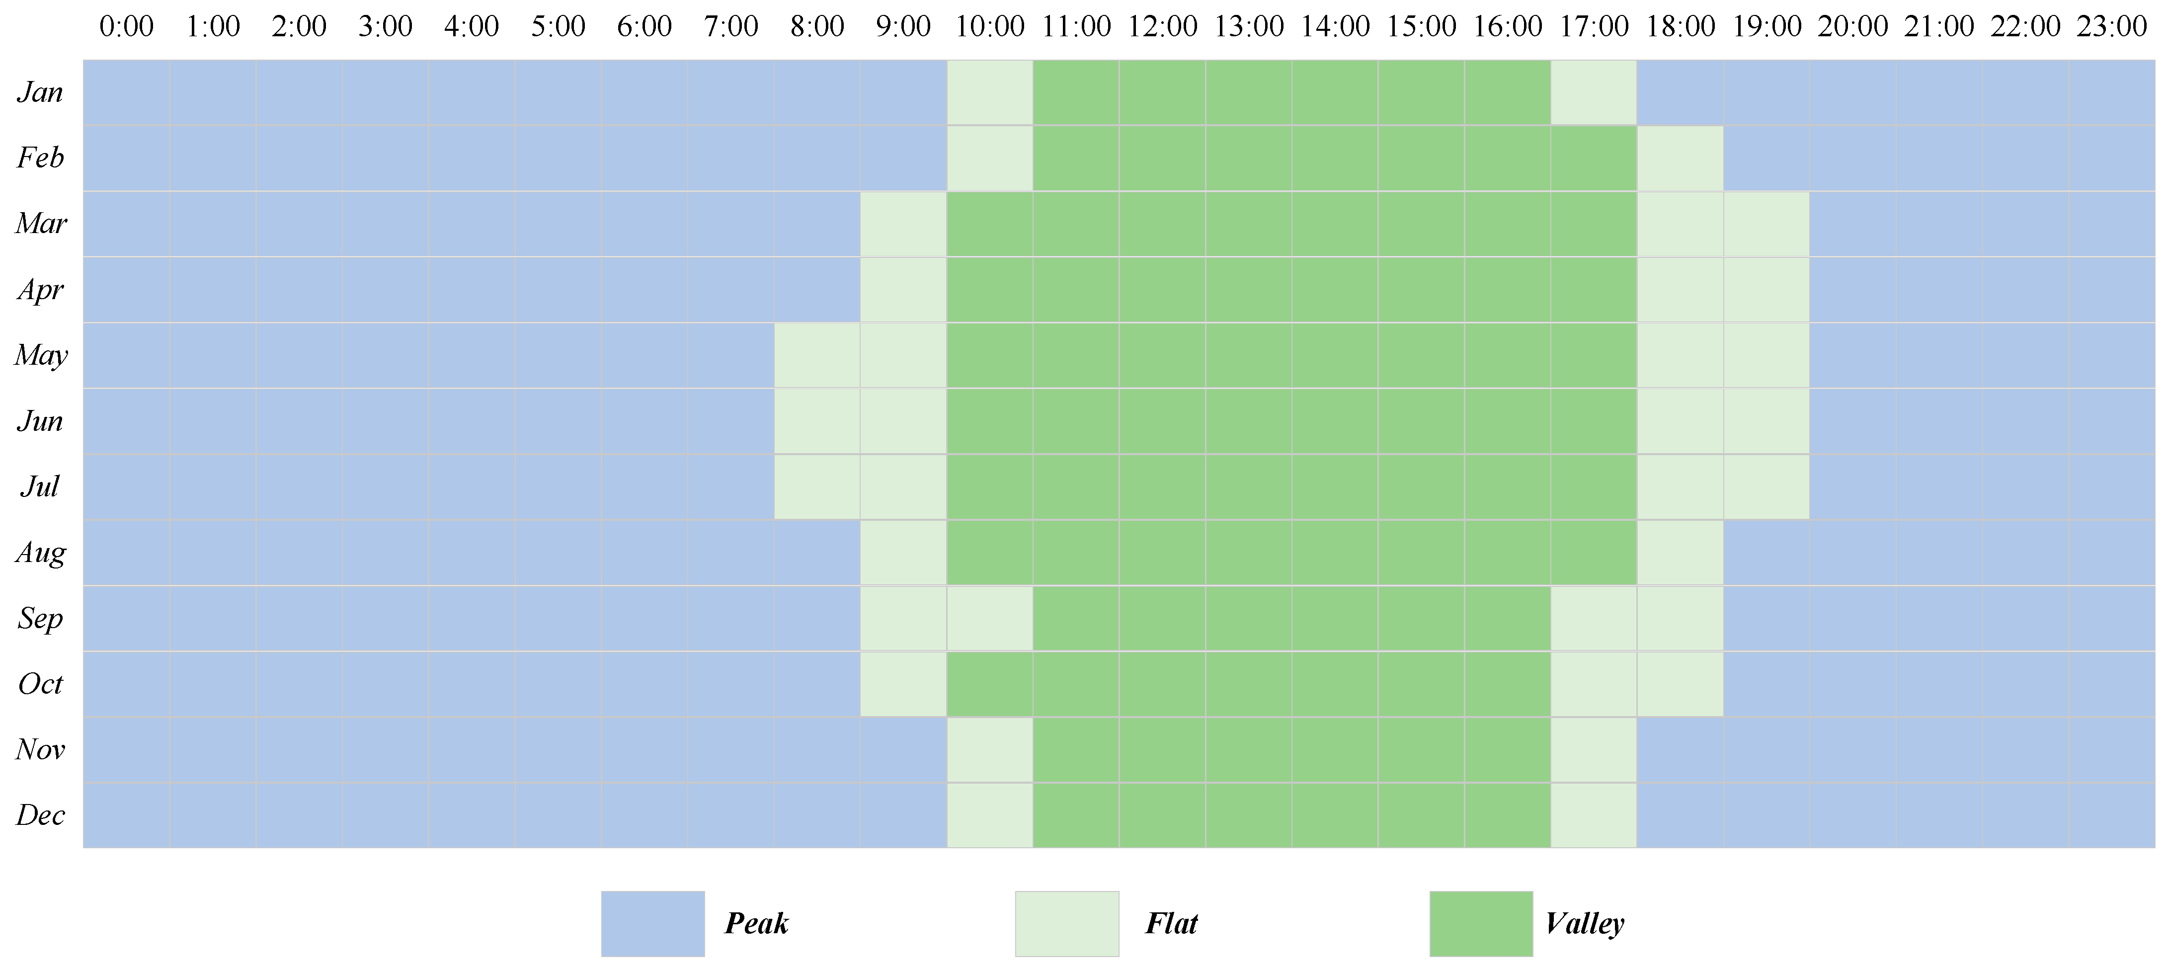This screenshot has height=970, width=2168.
Task: Click the May cell at 8:00
Action: [x=817, y=355]
